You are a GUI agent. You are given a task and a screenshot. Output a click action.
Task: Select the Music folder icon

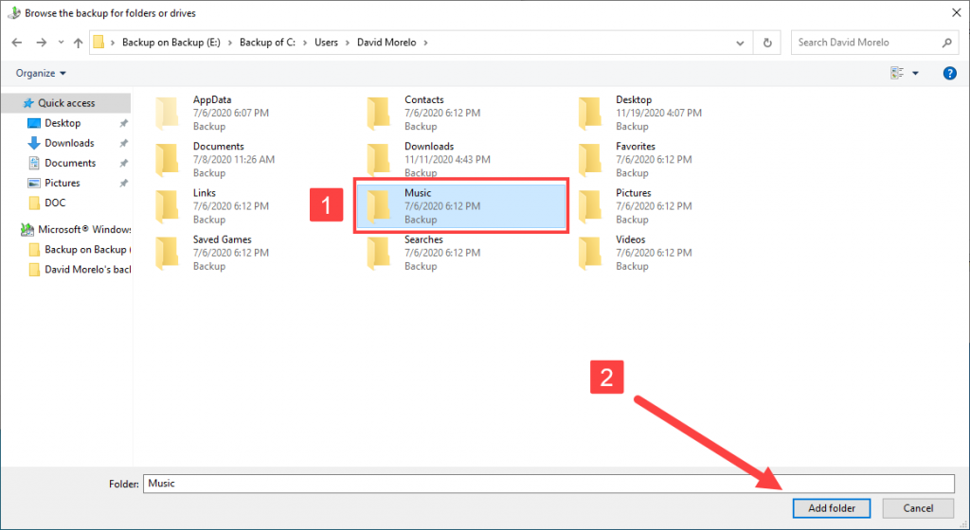click(379, 206)
